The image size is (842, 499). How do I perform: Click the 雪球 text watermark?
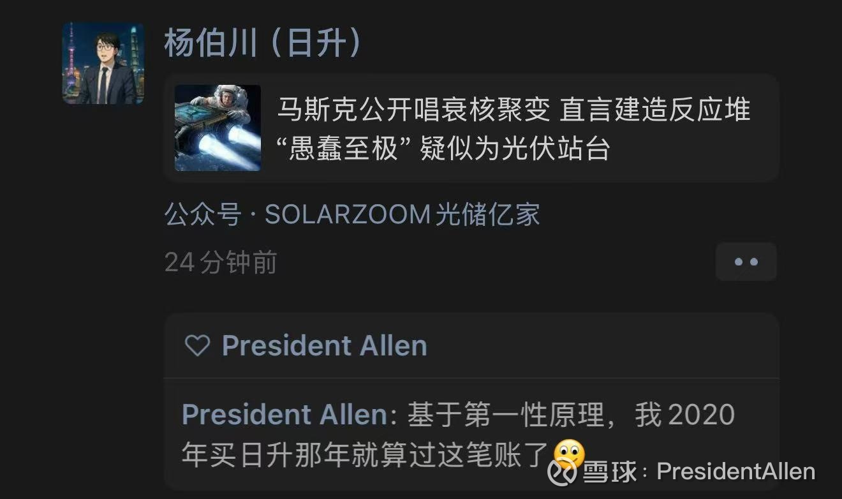[x=610, y=472]
